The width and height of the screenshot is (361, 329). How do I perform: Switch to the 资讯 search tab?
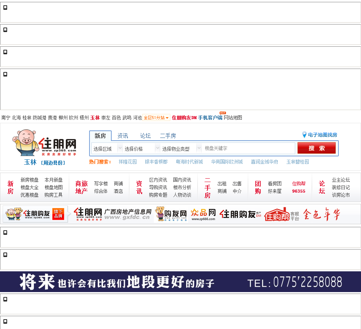coord(123,136)
